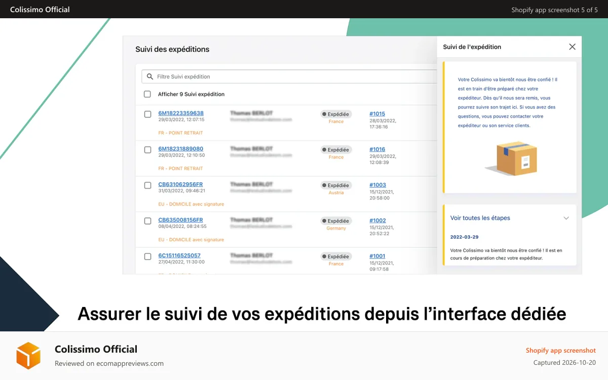Click EU - DOMICILE avec signature under CB635008156FR
The image size is (608, 380).
(191, 240)
